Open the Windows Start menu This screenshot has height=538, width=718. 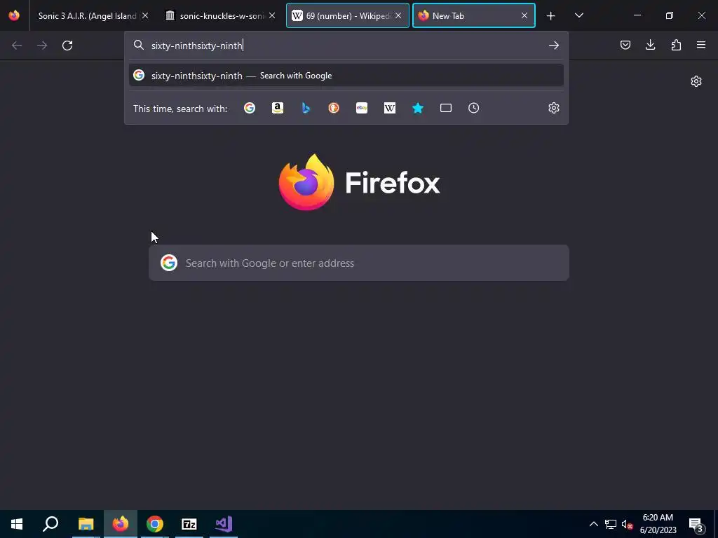coord(17,524)
